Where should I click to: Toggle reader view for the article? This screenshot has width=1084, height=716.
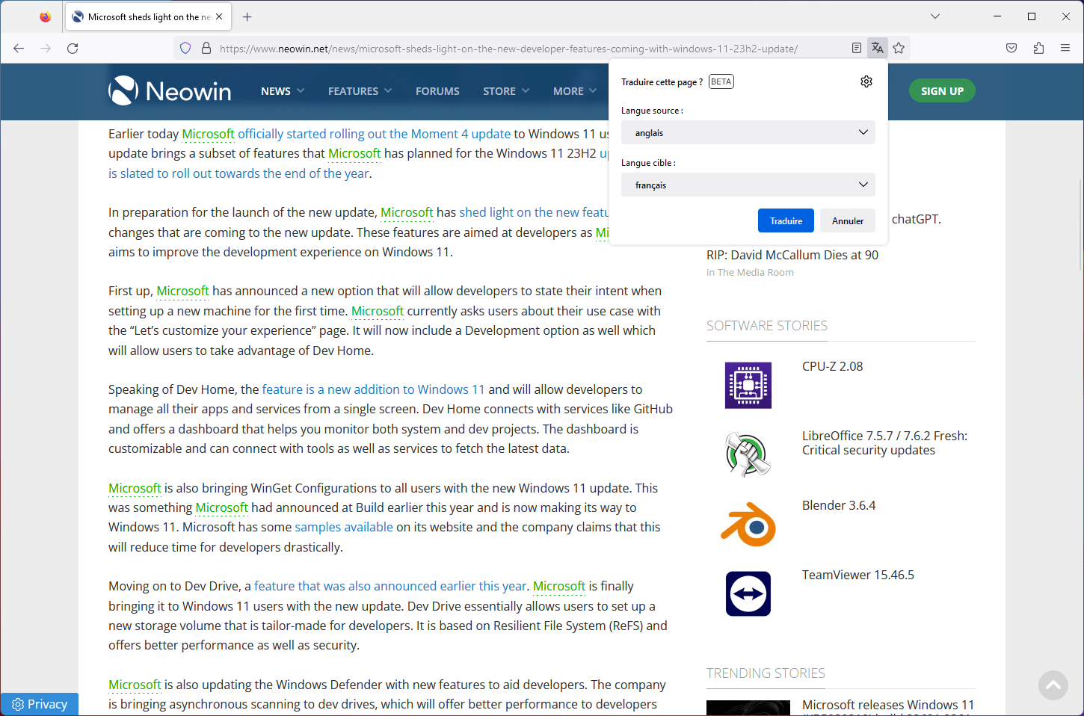tap(856, 47)
